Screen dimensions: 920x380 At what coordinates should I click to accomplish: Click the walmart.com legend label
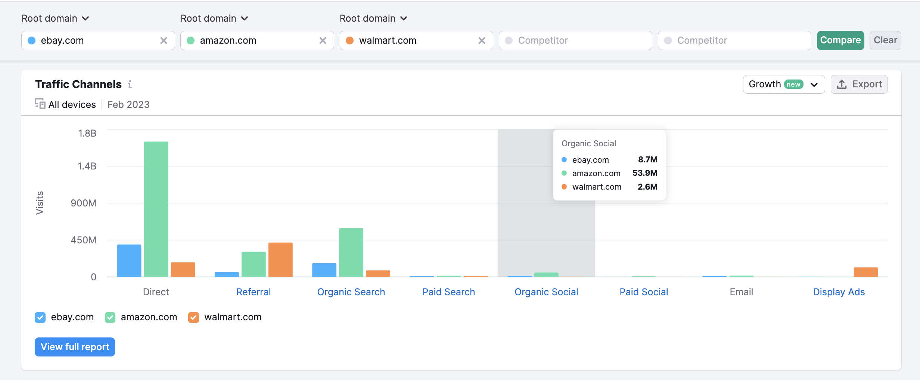[233, 317]
